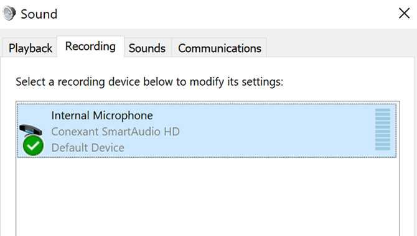Select the Recording tab
The height and width of the screenshot is (236, 417).
[x=90, y=46]
